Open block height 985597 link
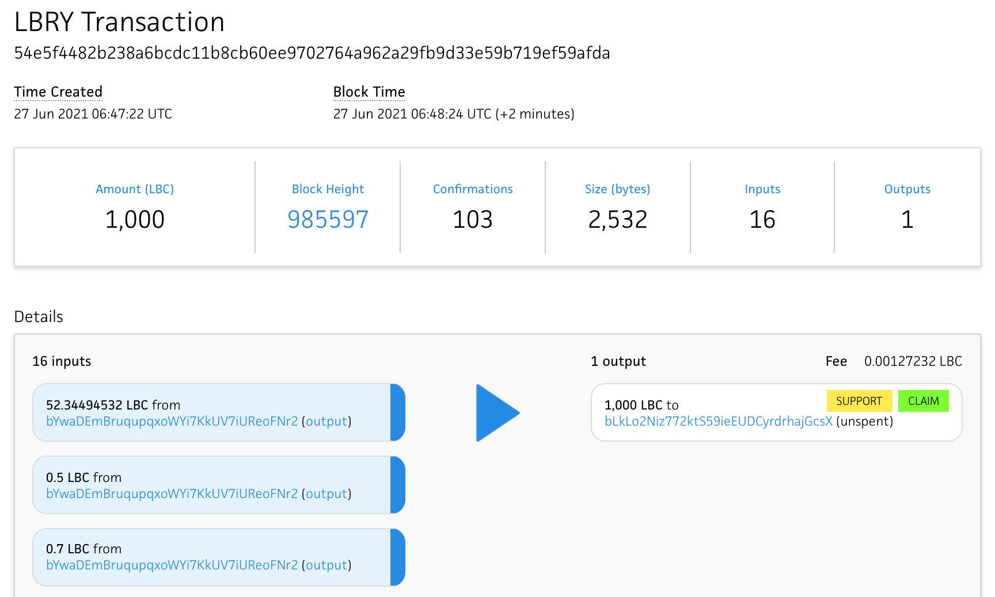Viewport: 995px width, 597px height. pyautogui.click(x=328, y=219)
